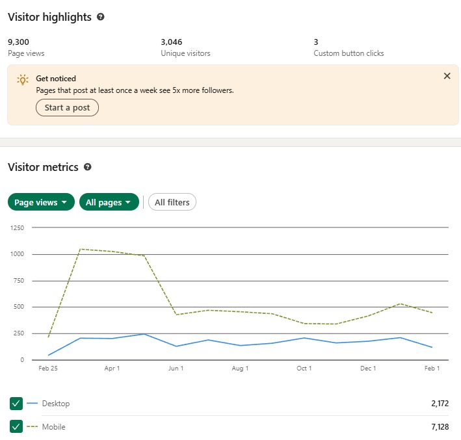Toggle the Mobile checkbox off
The image size is (461, 440).
17,427
